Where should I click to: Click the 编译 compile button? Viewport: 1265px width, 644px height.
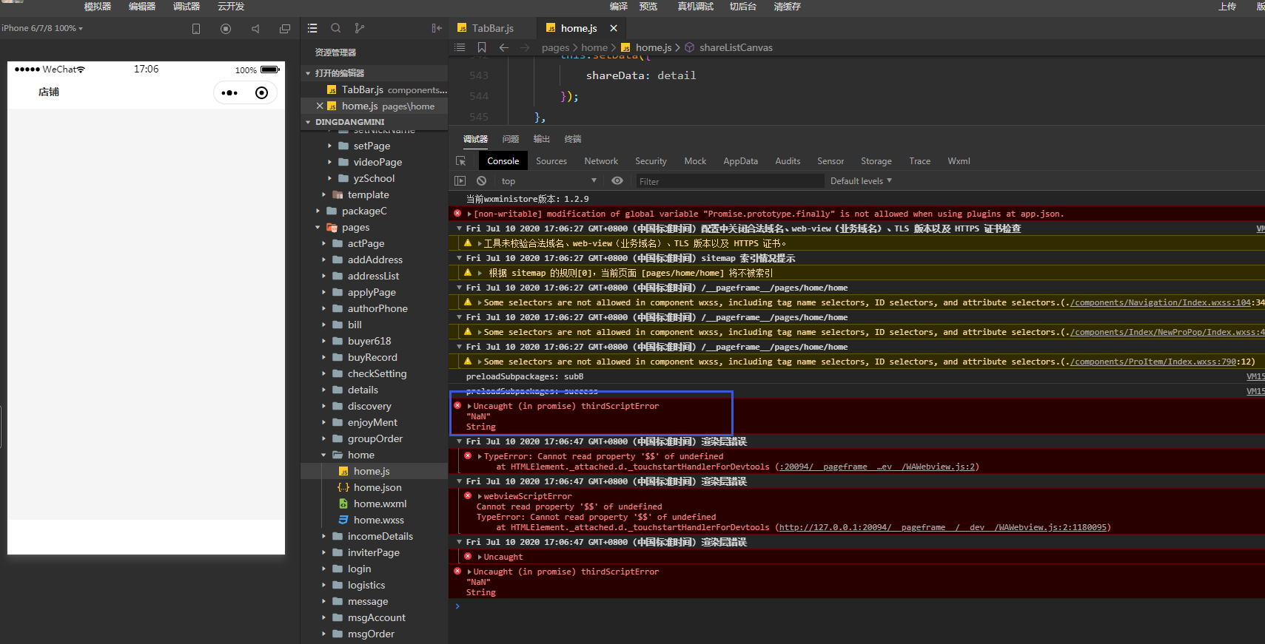coord(619,6)
